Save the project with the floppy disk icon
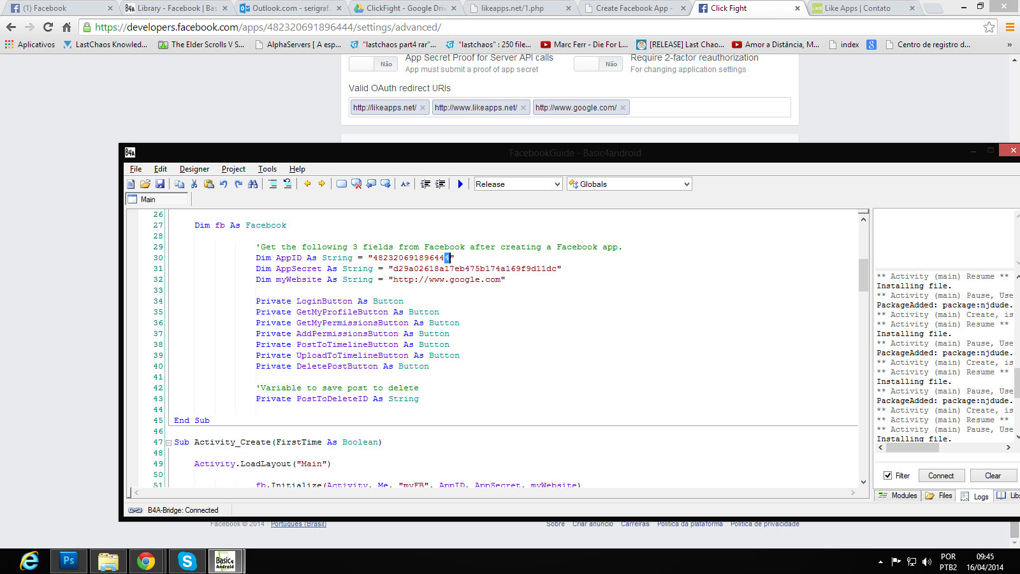The width and height of the screenshot is (1020, 574). [160, 184]
